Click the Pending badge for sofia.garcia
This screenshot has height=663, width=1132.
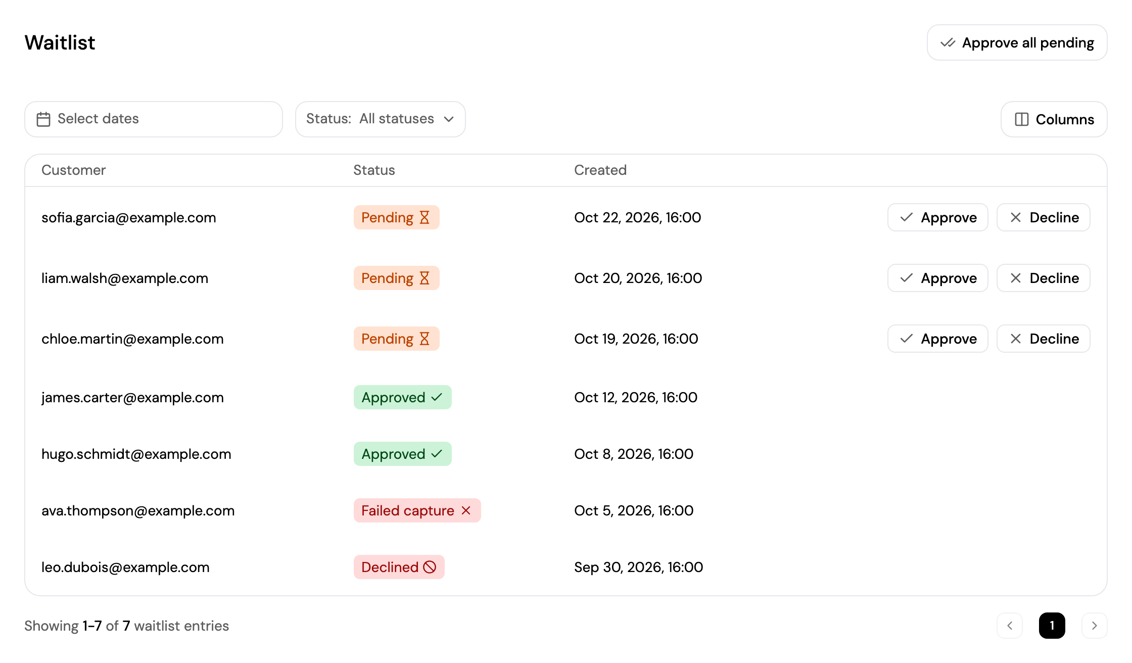(396, 217)
